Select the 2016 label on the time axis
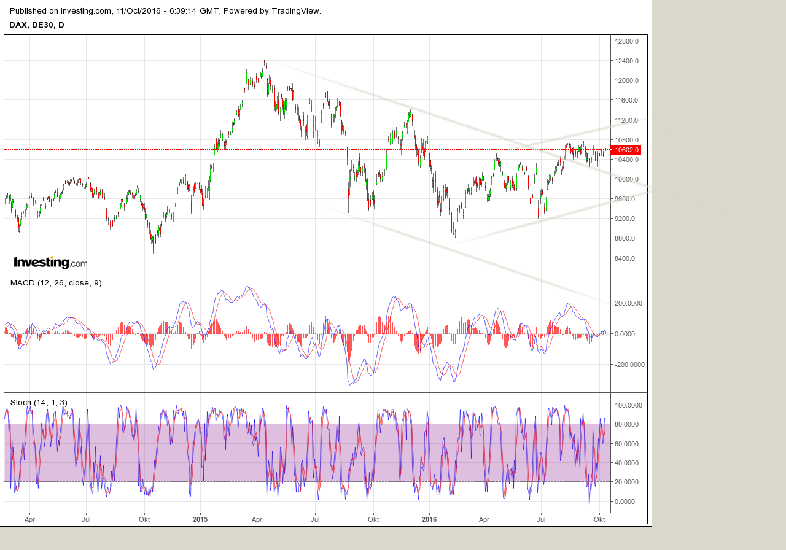The height and width of the screenshot is (550, 786). (x=429, y=519)
